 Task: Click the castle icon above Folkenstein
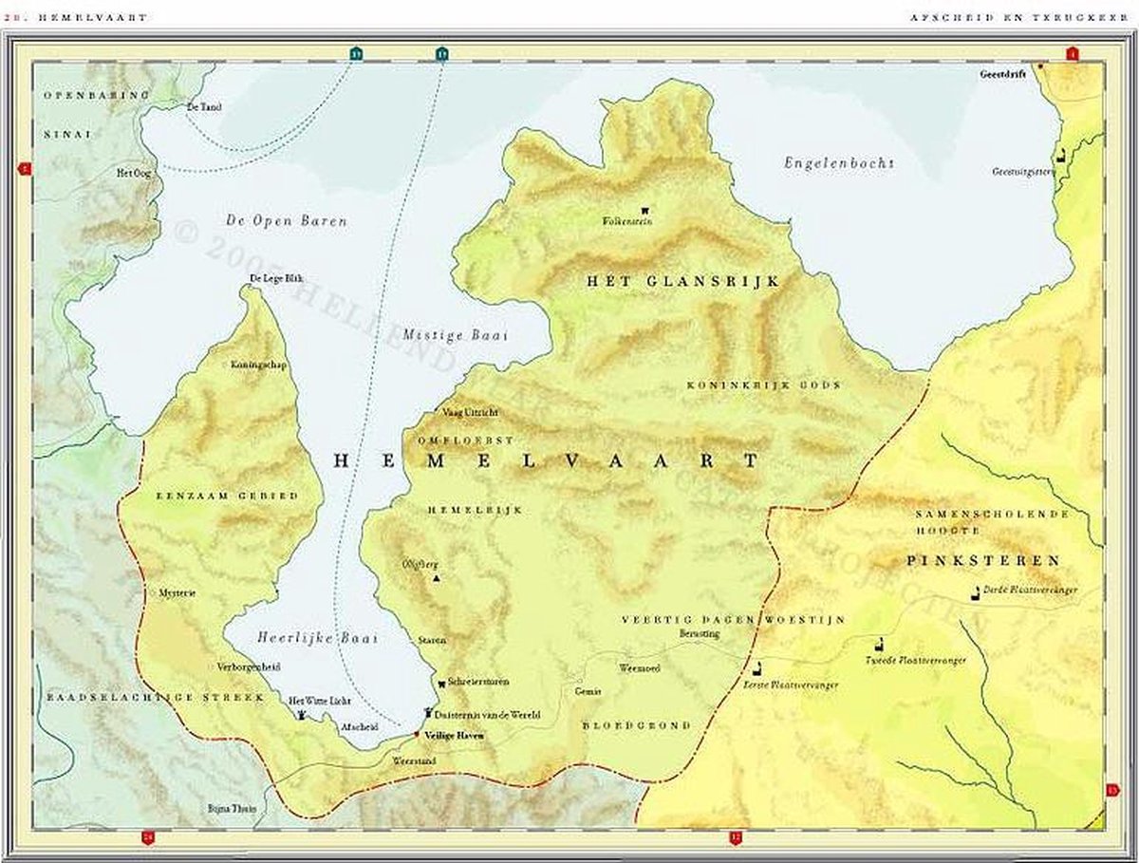click(645, 210)
